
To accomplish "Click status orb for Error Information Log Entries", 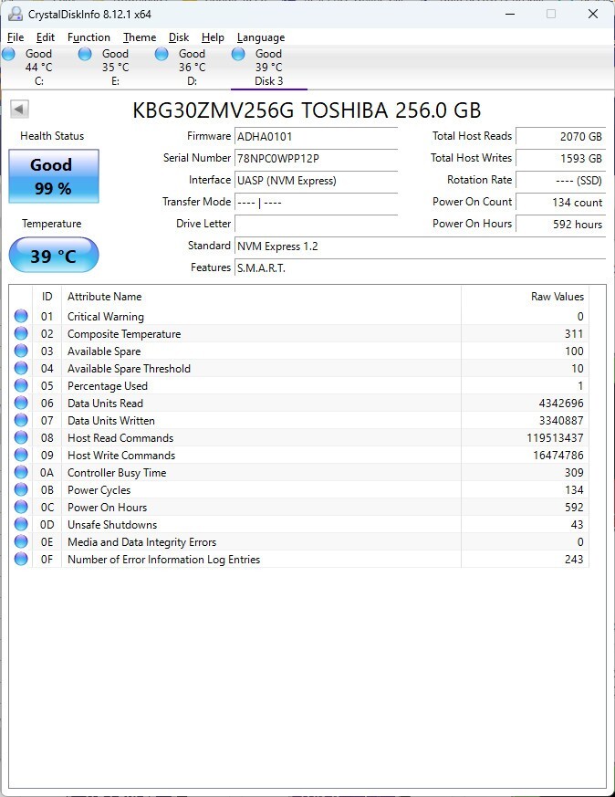I will 21,559.
